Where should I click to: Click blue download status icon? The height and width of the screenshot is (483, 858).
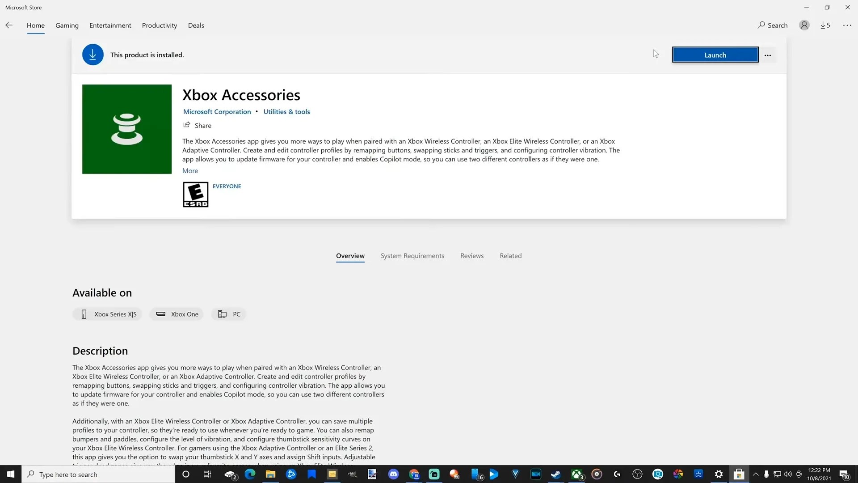click(93, 55)
